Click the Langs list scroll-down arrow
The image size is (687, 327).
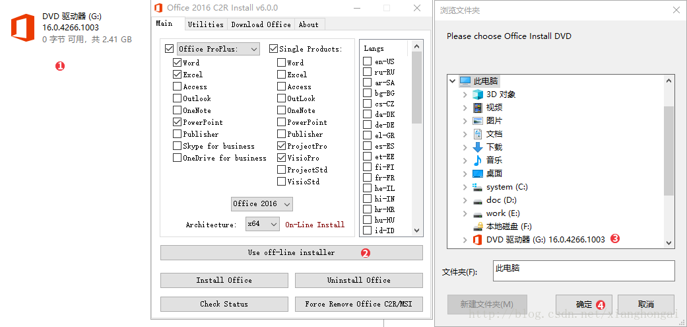point(416,231)
